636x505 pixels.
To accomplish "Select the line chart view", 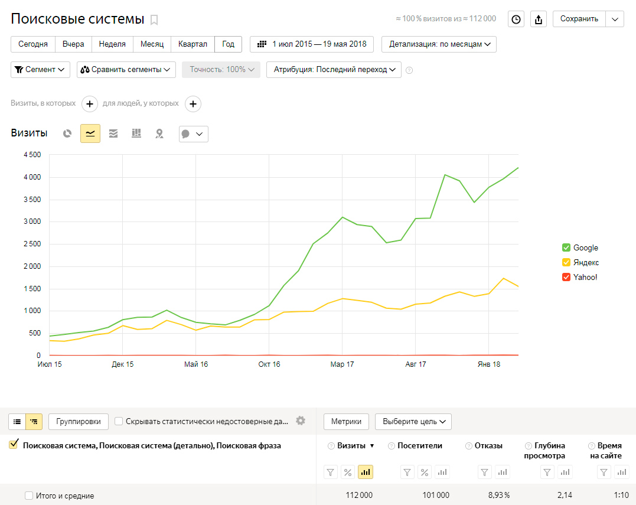I will tap(90, 133).
